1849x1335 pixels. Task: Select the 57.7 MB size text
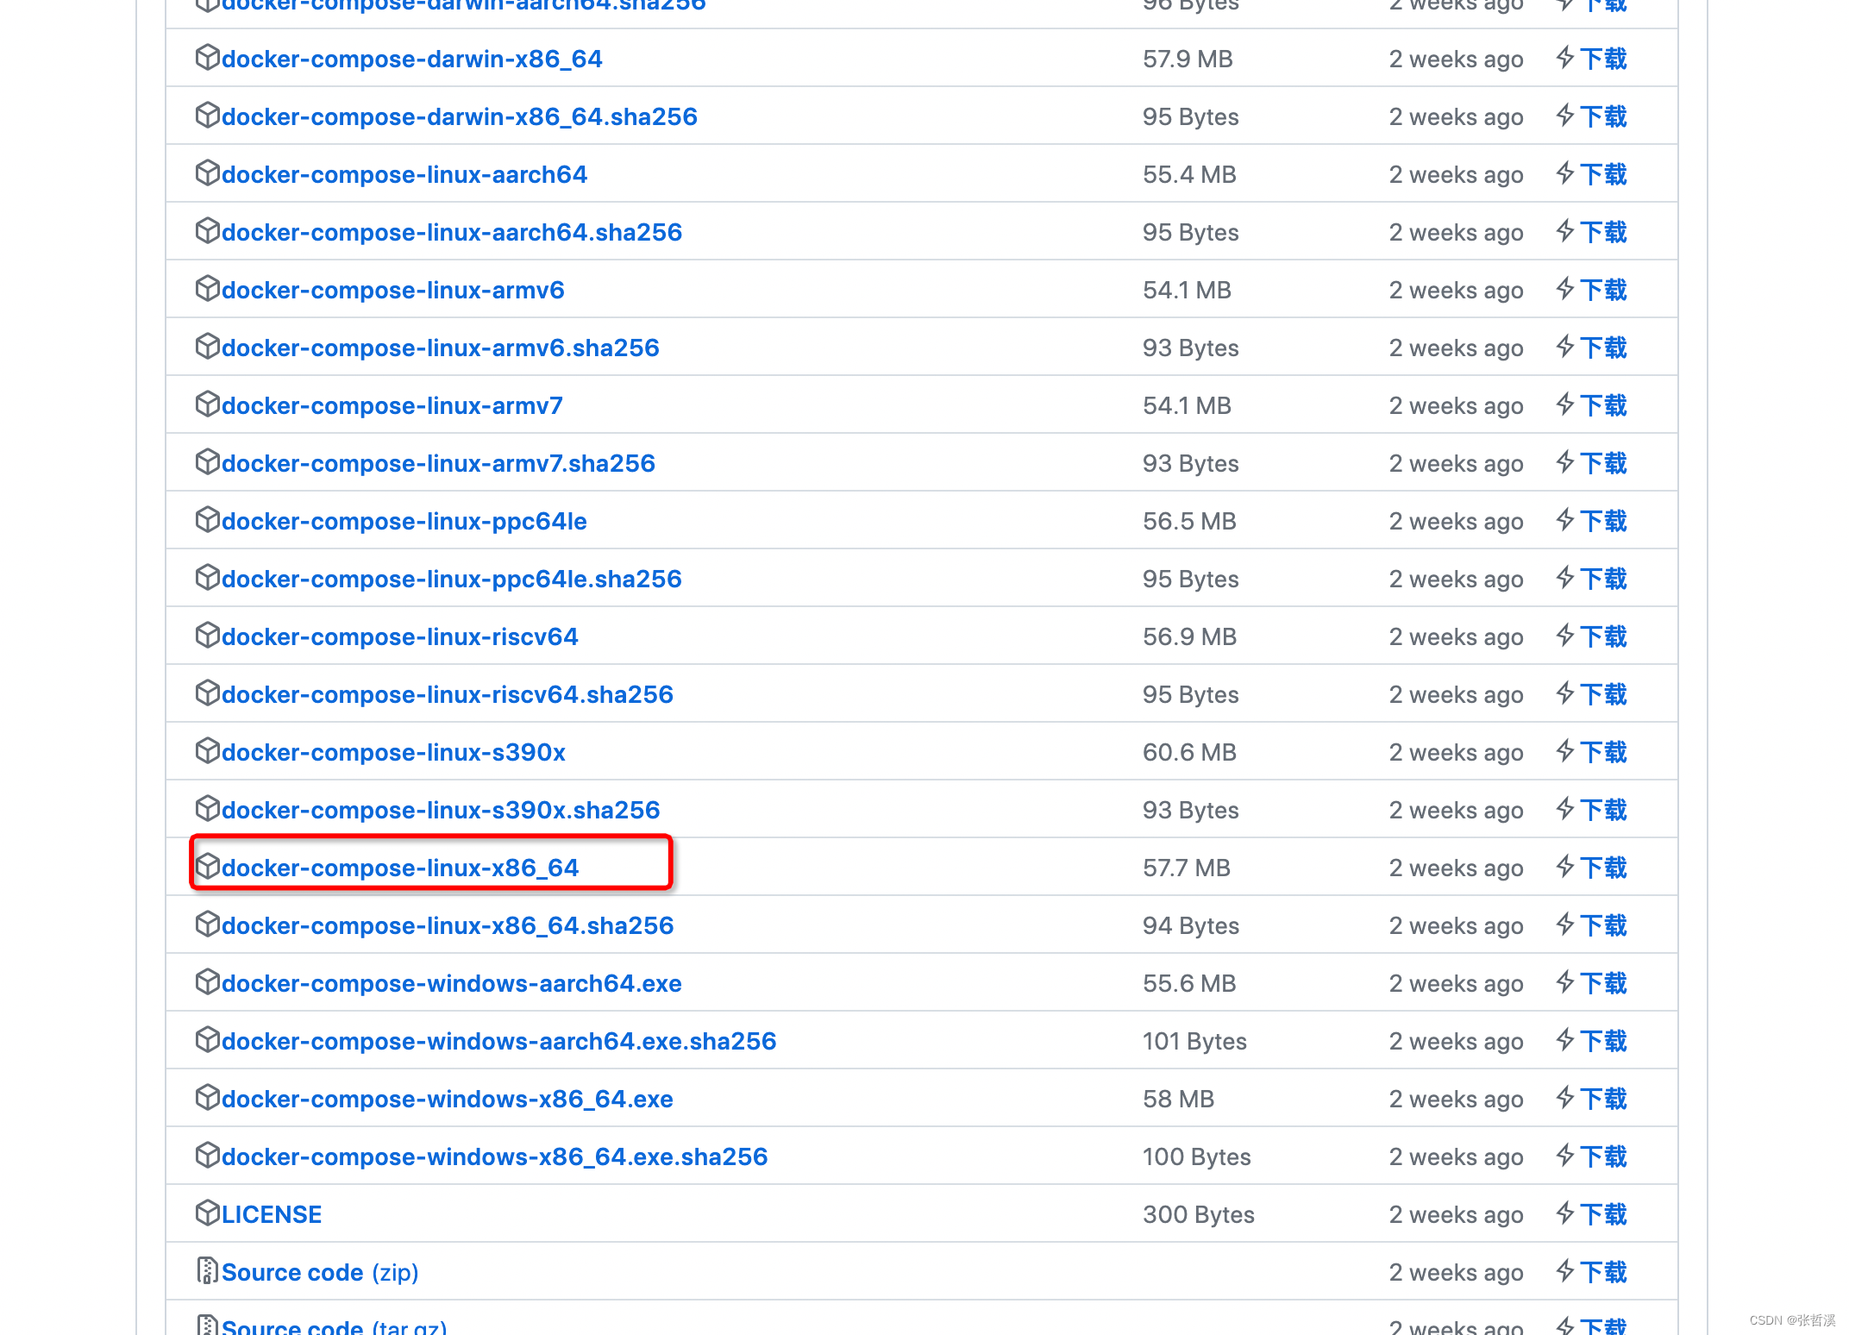pos(1187,868)
